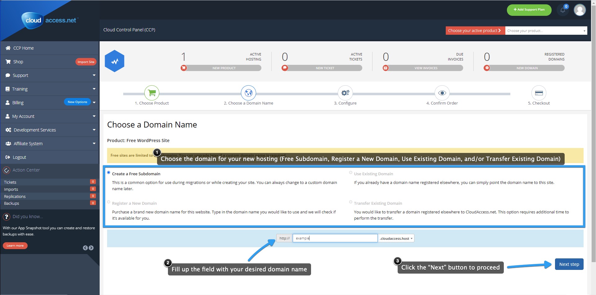
Task: Click the Action Center heading
Action: tap(26, 170)
